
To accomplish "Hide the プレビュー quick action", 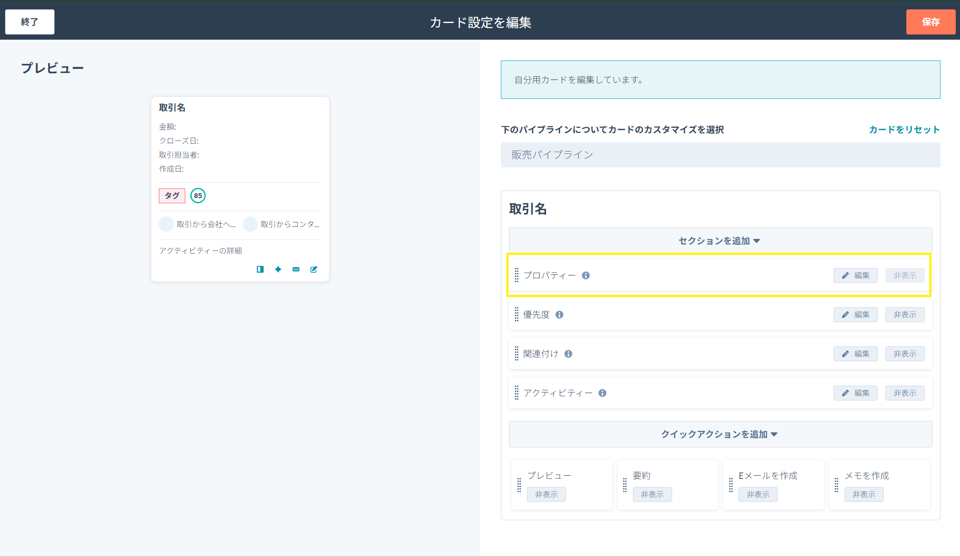I will pyautogui.click(x=546, y=494).
